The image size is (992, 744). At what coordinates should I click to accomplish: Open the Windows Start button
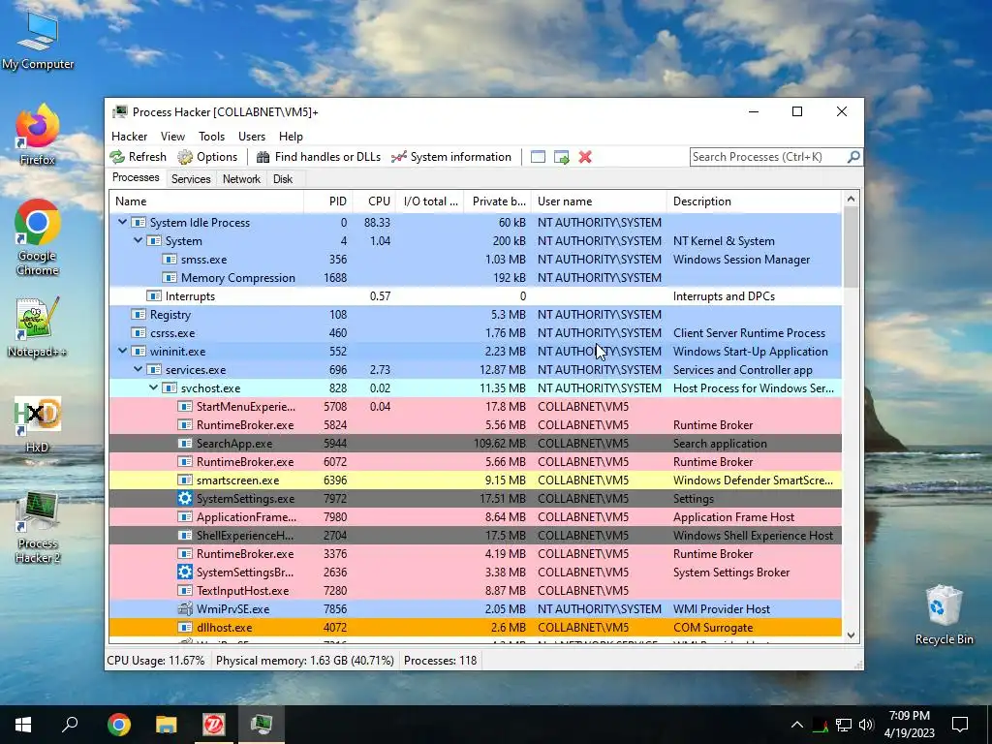coord(23,725)
